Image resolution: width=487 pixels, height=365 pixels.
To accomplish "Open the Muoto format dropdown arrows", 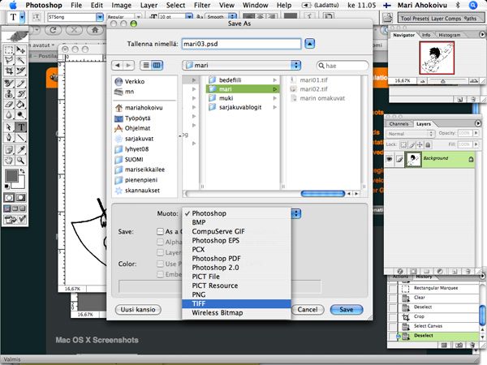I will pos(296,213).
